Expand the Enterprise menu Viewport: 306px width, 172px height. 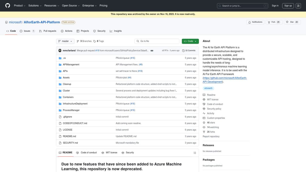pyautogui.click(x=89, y=6)
